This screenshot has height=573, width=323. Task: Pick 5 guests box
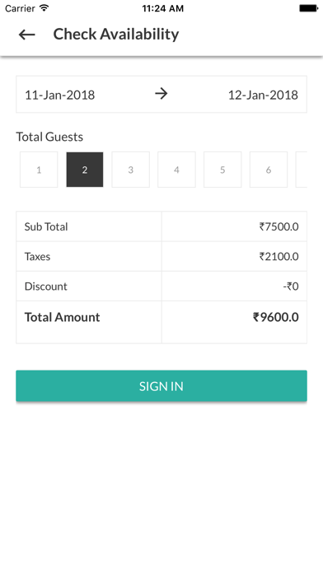click(x=222, y=170)
